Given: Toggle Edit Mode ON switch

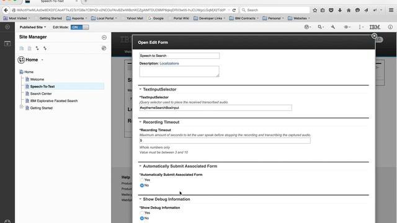Looking at the screenshot, I should click(x=80, y=27).
